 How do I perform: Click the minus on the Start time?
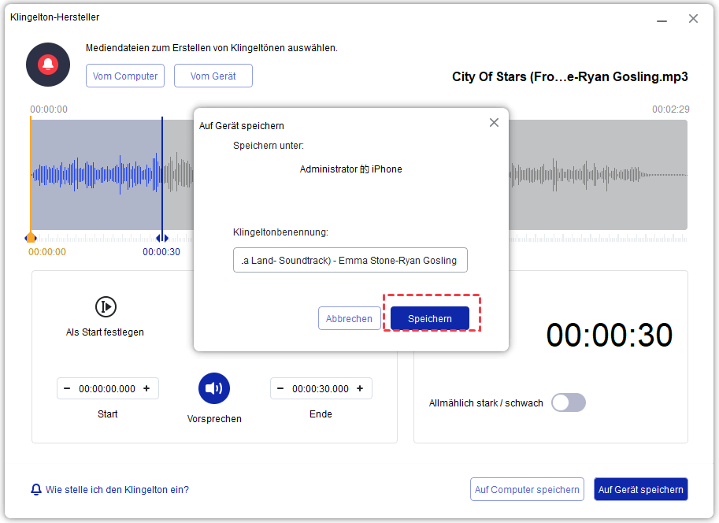point(67,388)
